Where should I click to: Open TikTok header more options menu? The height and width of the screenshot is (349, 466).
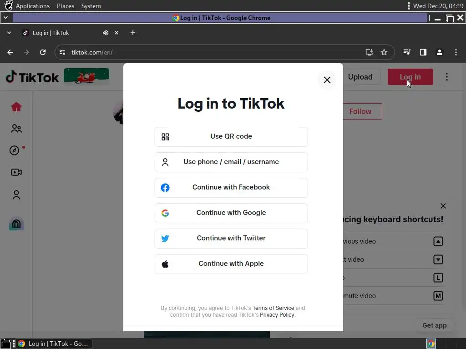click(x=447, y=77)
